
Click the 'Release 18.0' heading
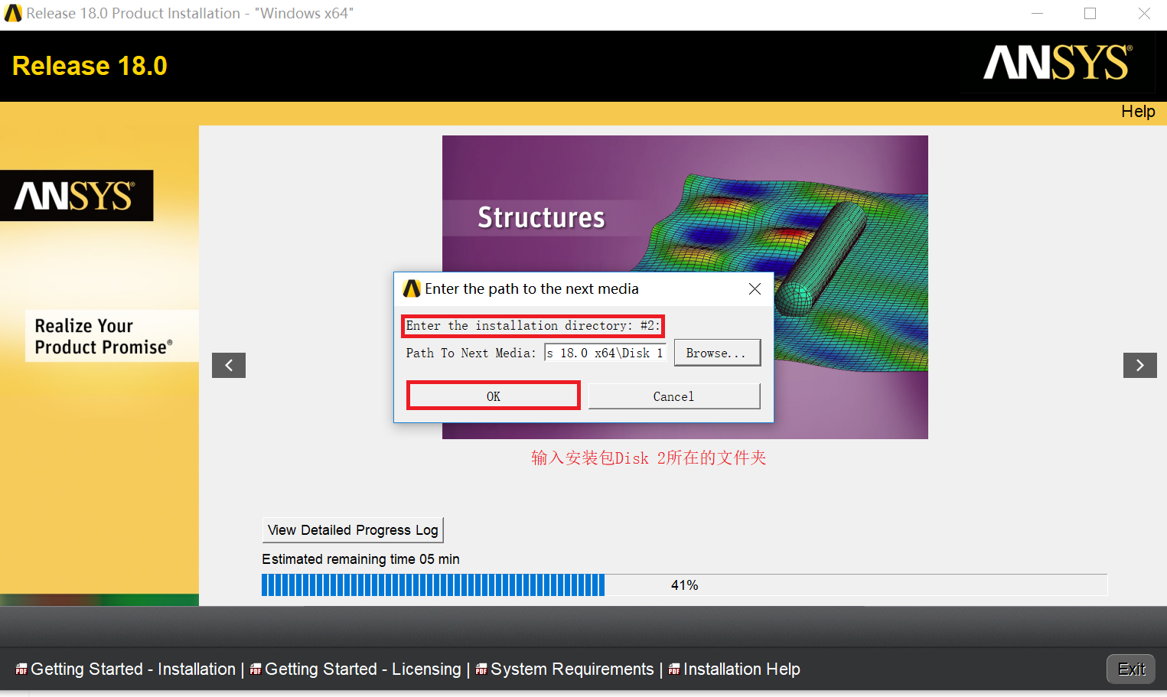point(90,66)
